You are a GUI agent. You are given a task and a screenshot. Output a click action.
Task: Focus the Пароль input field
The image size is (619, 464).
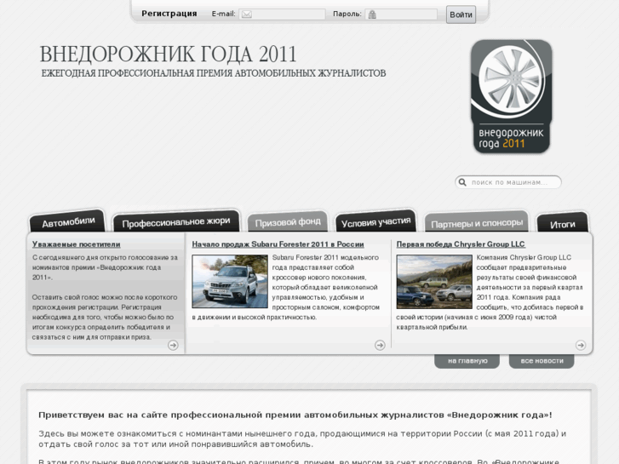[x=401, y=14]
